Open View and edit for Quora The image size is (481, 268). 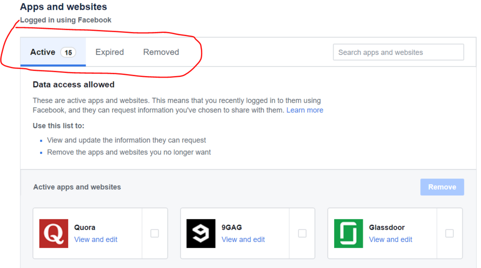click(x=96, y=239)
